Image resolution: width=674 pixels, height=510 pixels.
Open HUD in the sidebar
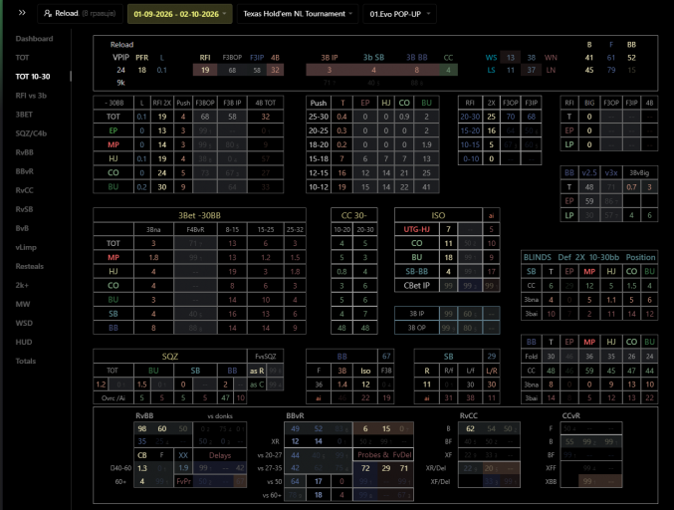24,342
